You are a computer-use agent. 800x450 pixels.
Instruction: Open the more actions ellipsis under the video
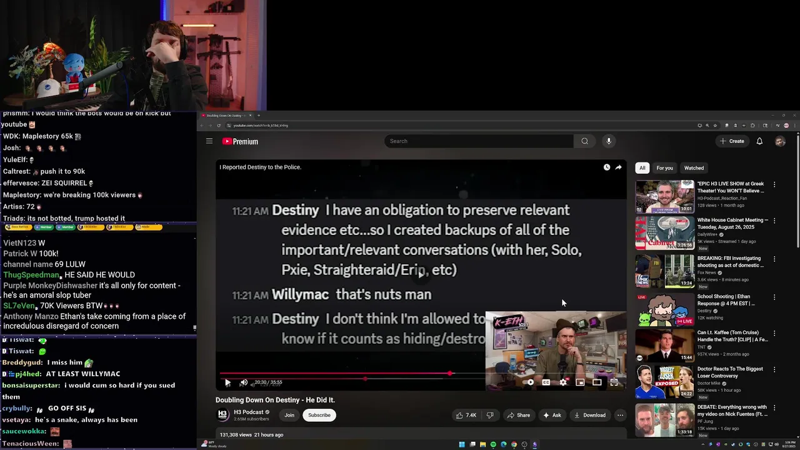620,415
